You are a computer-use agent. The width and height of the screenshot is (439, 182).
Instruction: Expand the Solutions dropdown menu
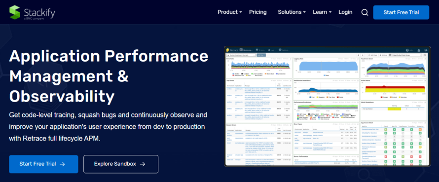[292, 12]
